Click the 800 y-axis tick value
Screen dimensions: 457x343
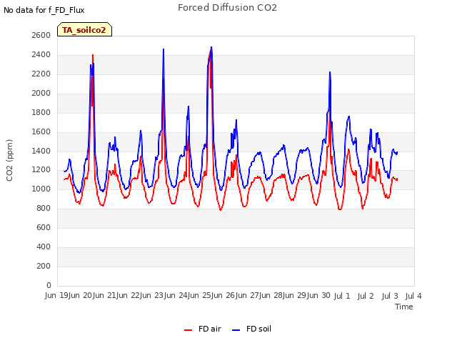44,208
